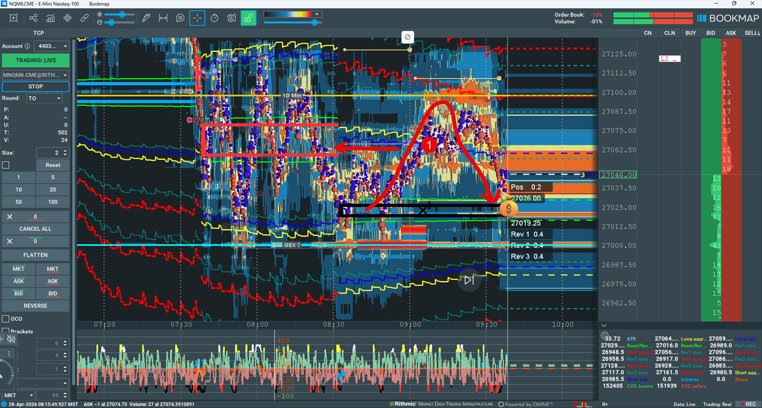The height and width of the screenshot is (408, 762).
Task: Select the SELL column header
Action: coord(751,33)
